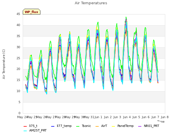Viewport: 182px width, 136px height.
Task: Click the Air Temperatures chart title
Action: pos(91,3)
